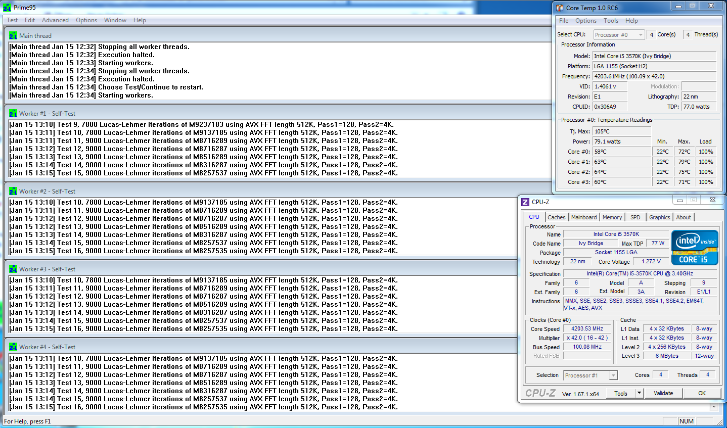This screenshot has width=727, height=428.
Task: Click the OK button in CPU-Z
Action: (702, 393)
